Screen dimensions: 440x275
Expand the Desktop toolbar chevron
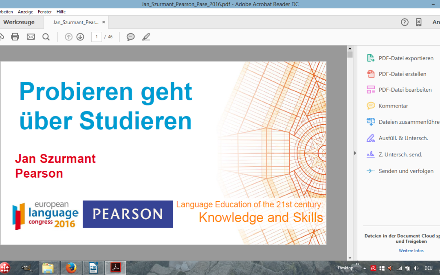[x=358, y=264]
